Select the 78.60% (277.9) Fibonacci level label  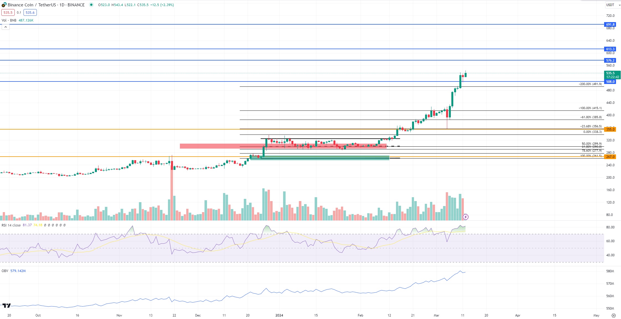click(592, 151)
